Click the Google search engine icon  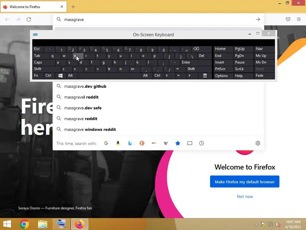(x=106, y=143)
